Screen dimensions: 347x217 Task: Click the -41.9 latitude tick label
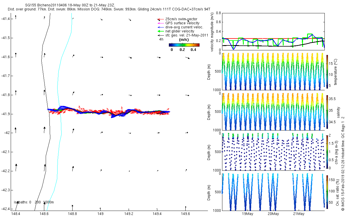(x=6, y=114)
